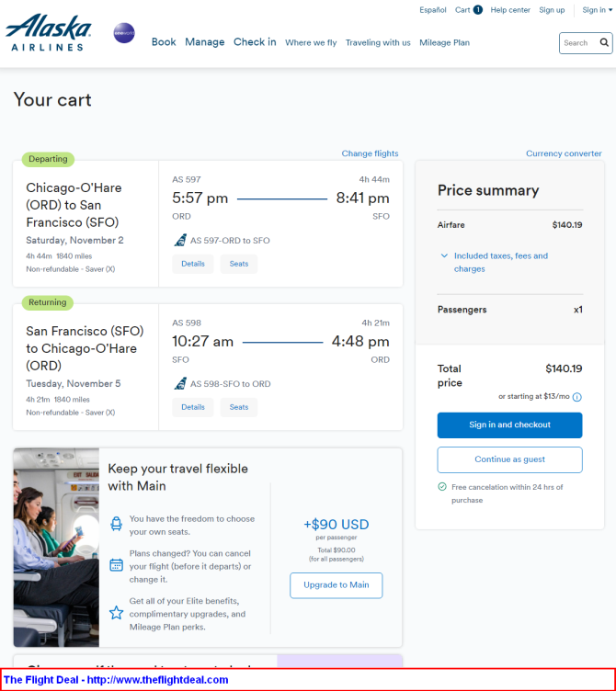The width and height of the screenshot is (616, 691).
Task: Open the Sign in dropdown
Action: coord(597,10)
